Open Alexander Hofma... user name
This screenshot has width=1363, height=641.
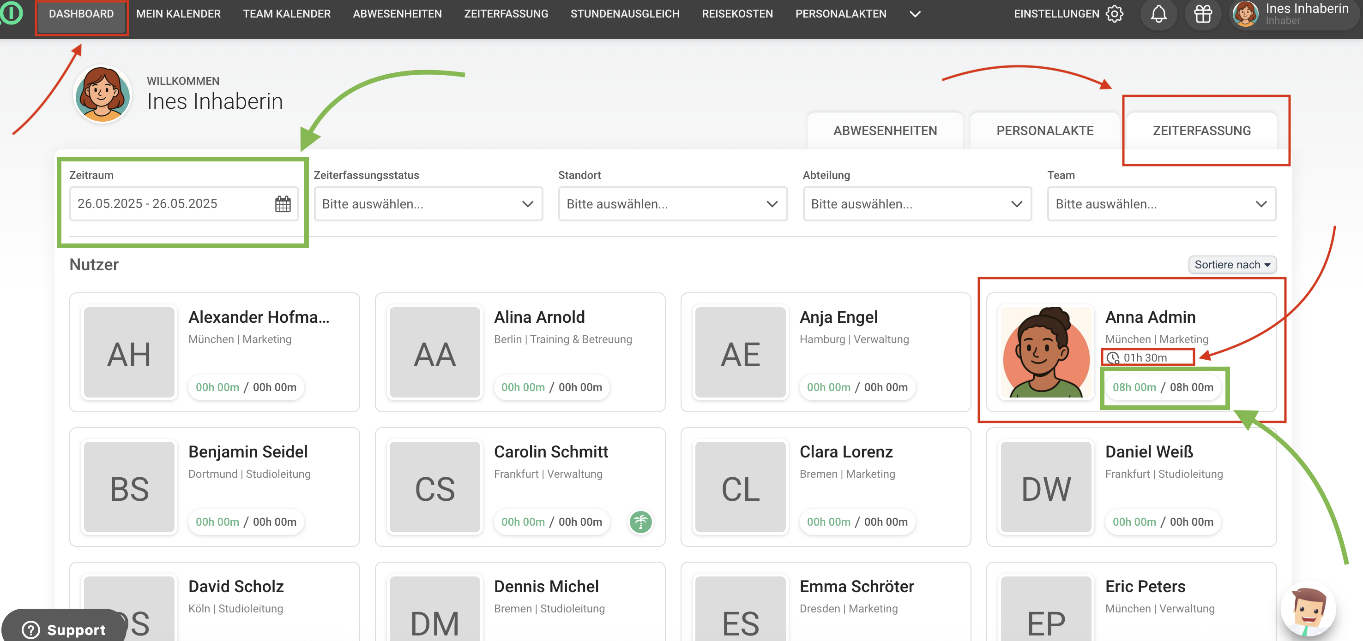tap(259, 317)
